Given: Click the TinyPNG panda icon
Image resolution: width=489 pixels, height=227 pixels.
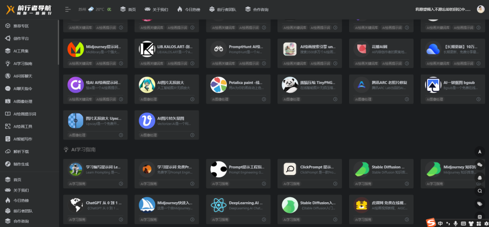Looking at the screenshot, I should [290, 85].
